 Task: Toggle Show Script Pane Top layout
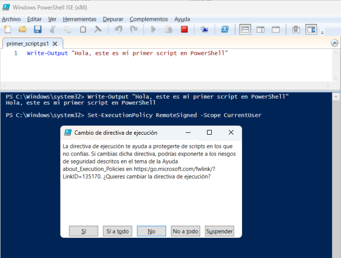click(x=245, y=29)
